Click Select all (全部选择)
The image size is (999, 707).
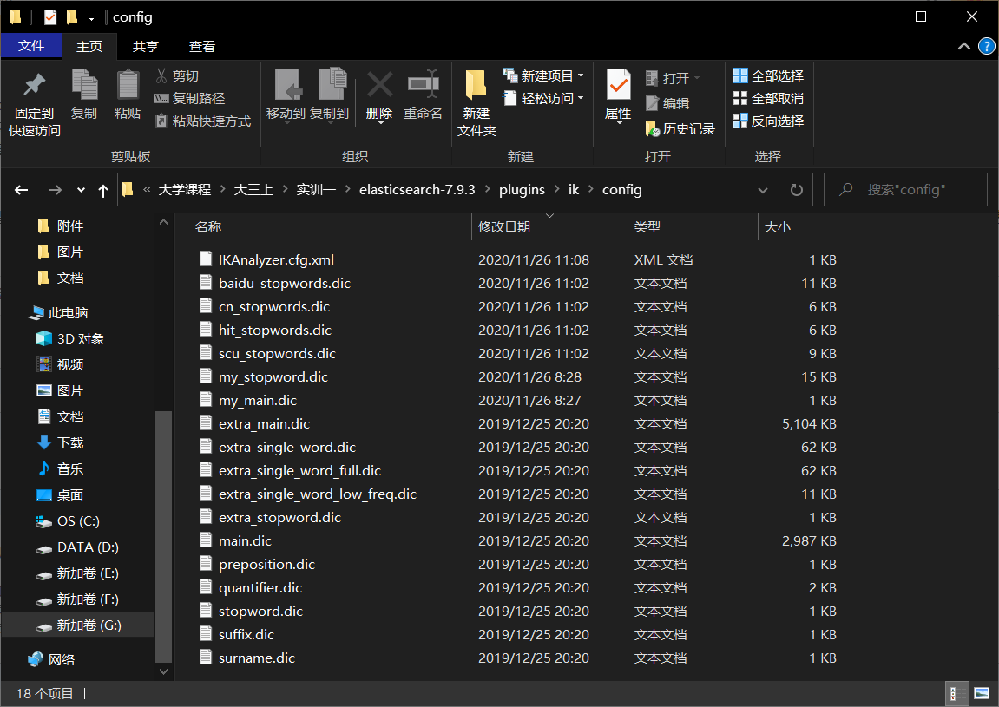coord(768,75)
